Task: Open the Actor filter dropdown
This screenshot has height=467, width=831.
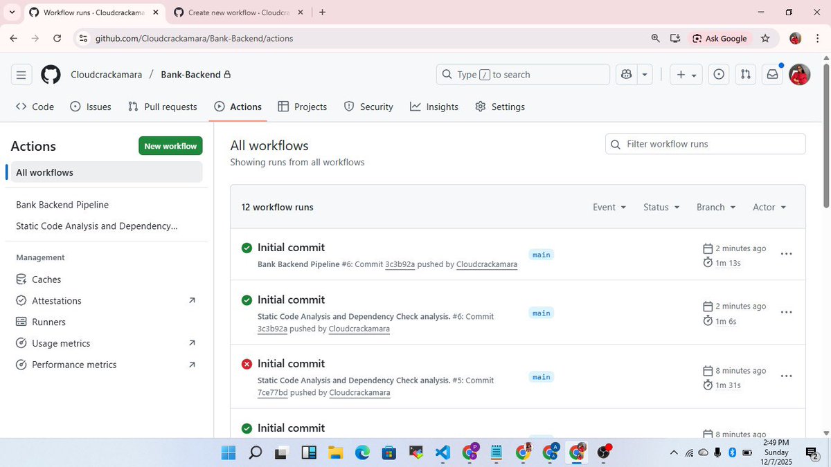Action: [768, 207]
